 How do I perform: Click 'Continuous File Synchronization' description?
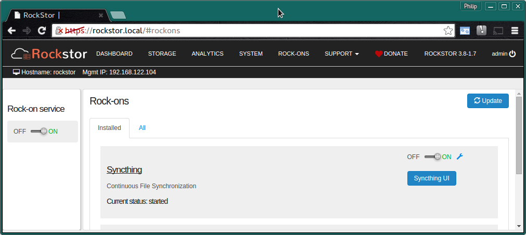coord(151,186)
